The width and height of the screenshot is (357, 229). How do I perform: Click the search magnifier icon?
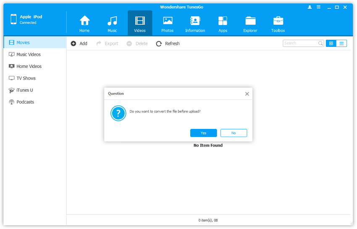click(320, 43)
